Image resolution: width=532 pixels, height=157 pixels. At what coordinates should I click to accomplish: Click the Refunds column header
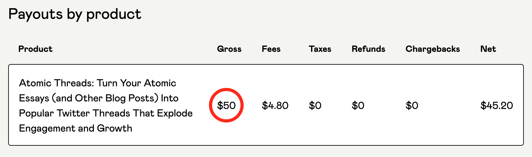click(368, 49)
